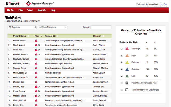This screenshot has height=107, width=171.
Task: Click increased risk arrow icon for Beltran, Bianca
Action: [39, 54]
